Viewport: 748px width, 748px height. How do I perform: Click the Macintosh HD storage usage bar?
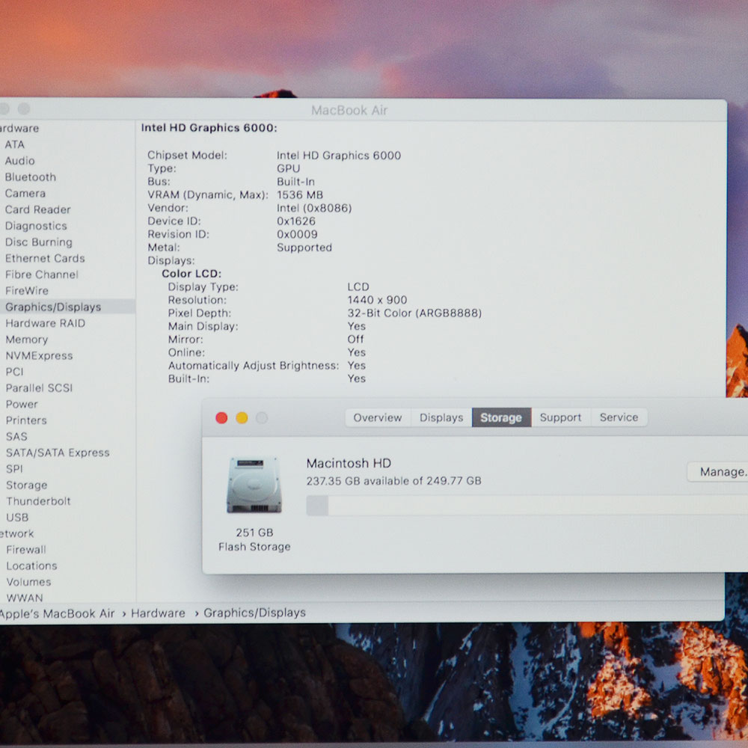point(527,505)
